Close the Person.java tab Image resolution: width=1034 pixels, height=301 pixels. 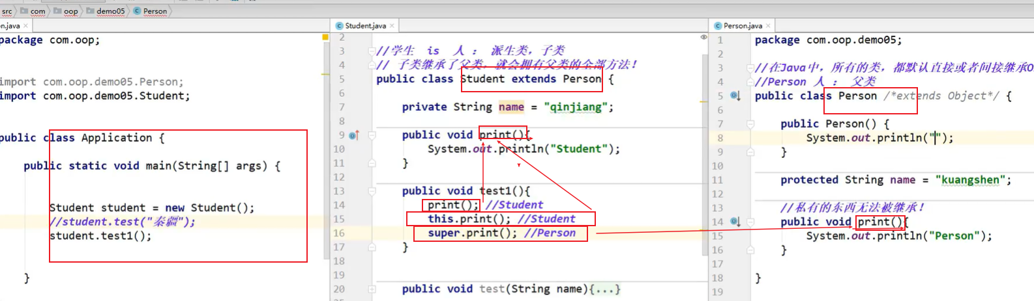click(768, 26)
